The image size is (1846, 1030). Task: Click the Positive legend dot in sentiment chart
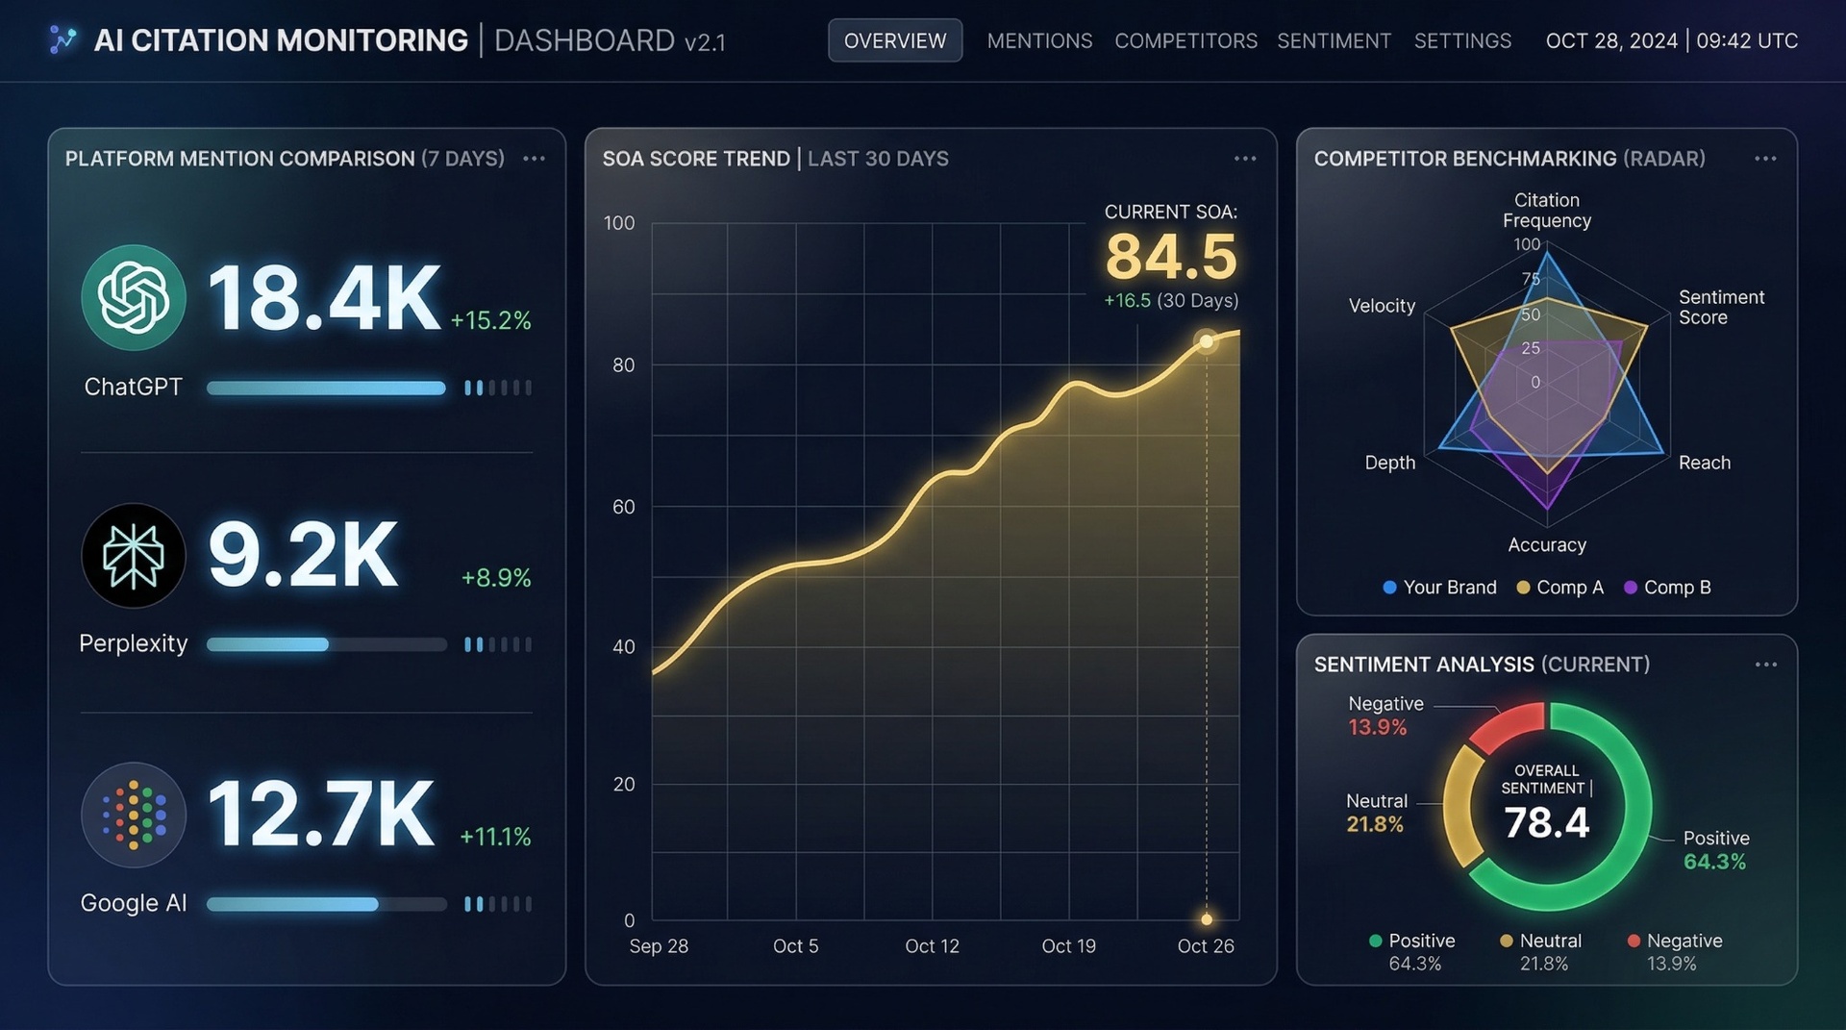(x=1375, y=941)
